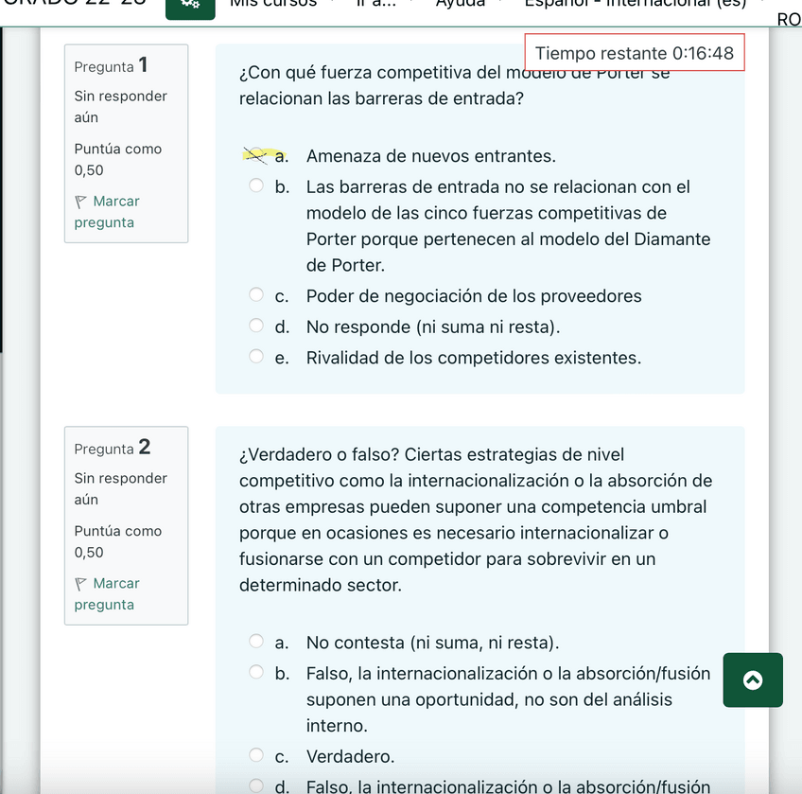The width and height of the screenshot is (802, 794).
Task: Select the partially visible option d. in Pregunta 2
Action: 256,785
